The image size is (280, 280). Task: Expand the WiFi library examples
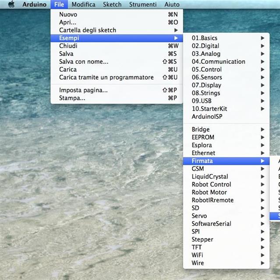pyautogui.click(x=197, y=255)
